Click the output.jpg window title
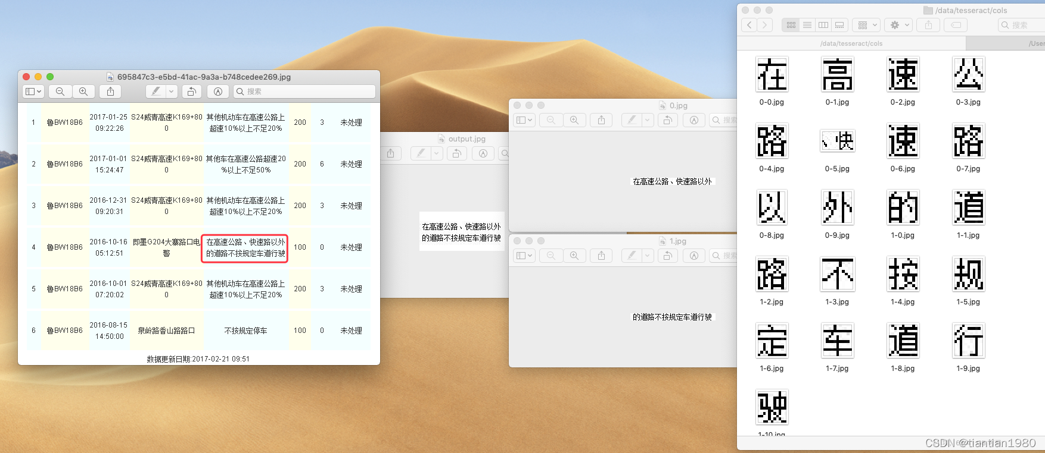The width and height of the screenshot is (1045, 453). (x=467, y=139)
